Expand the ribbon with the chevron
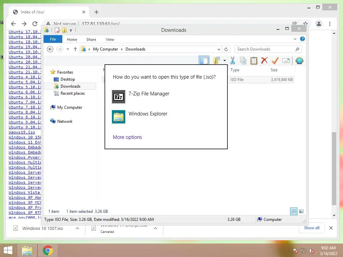This screenshot has height=257, width=343. click(295, 39)
